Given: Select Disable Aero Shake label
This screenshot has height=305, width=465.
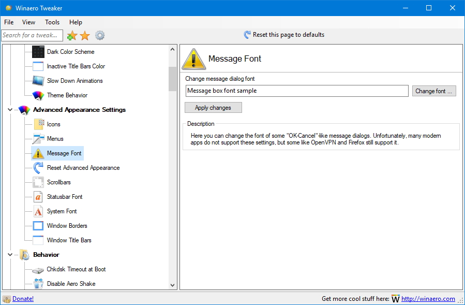Looking at the screenshot, I should pyautogui.click(x=71, y=284).
